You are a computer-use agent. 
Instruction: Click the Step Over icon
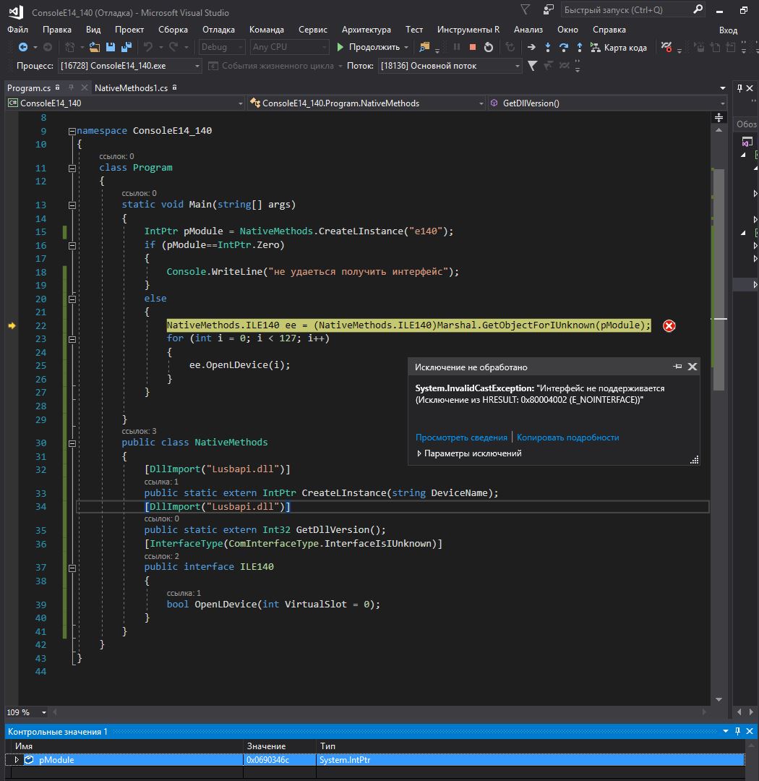(564, 47)
